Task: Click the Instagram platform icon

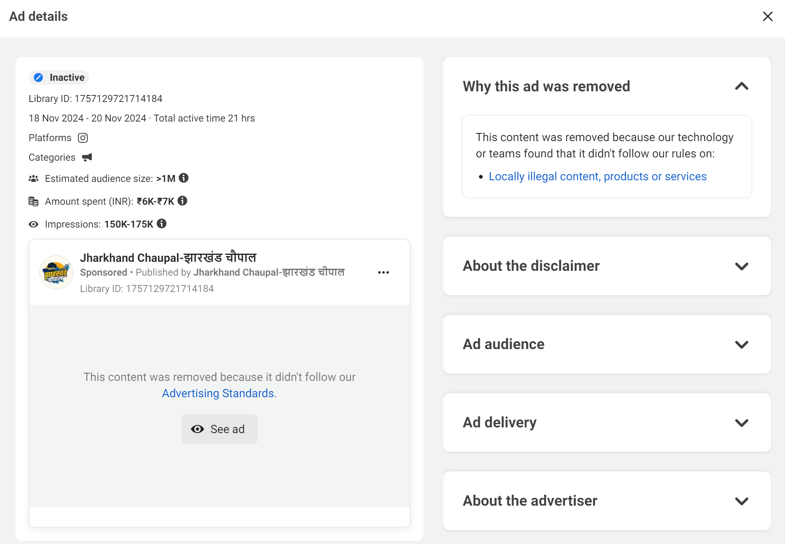Action: 83,138
